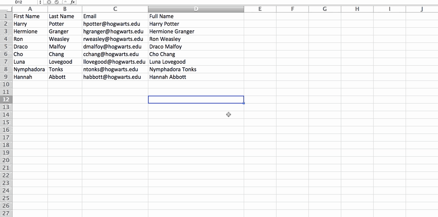438x217 pixels.
Task: Select column F header
Action: click(292, 9)
